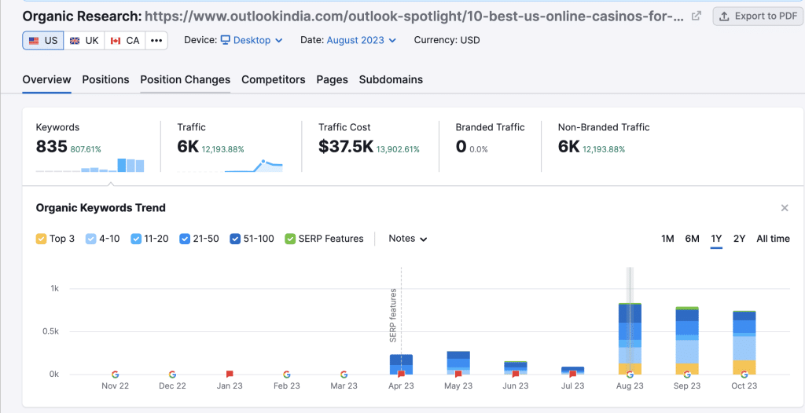Select the 2Y trend range
The width and height of the screenshot is (805, 413).
[739, 239]
